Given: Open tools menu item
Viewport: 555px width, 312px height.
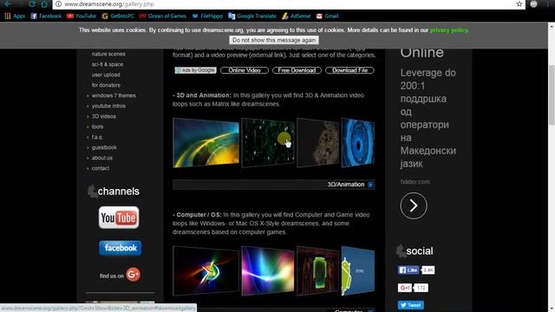Looking at the screenshot, I should [97, 127].
